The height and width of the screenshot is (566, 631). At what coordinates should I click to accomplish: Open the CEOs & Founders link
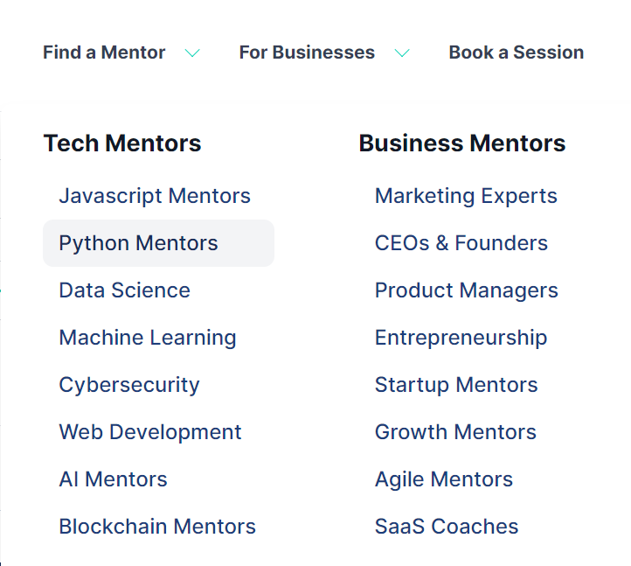(x=461, y=243)
